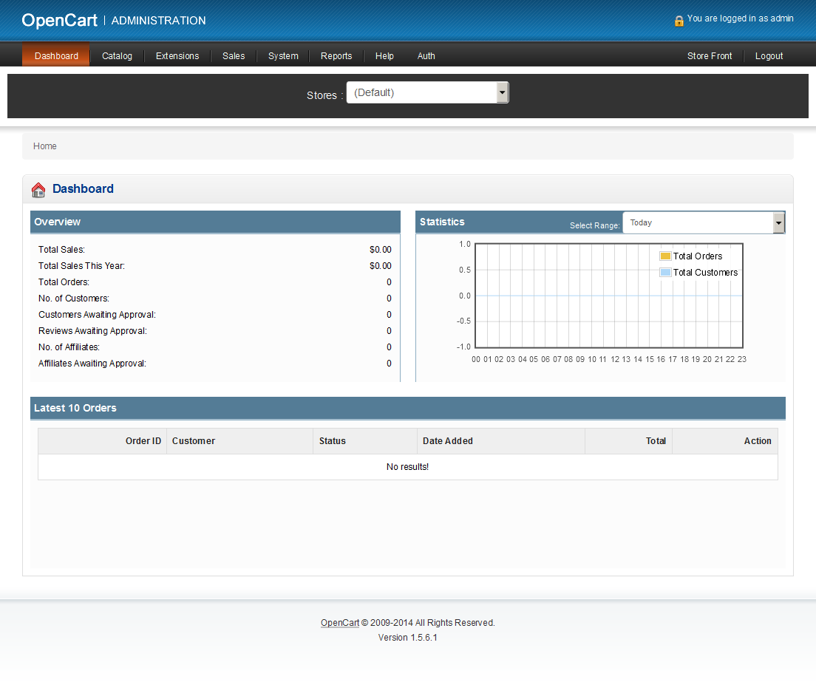Click the Total Customers blue legend swatch
816x682 pixels.
pos(665,272)
